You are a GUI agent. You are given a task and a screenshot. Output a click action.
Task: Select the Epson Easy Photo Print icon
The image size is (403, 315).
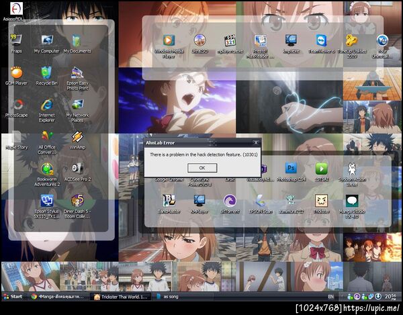coord(77,78)
